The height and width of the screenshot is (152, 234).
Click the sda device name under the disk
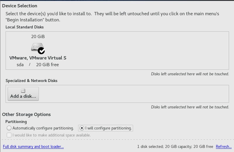tap(20, 65)
